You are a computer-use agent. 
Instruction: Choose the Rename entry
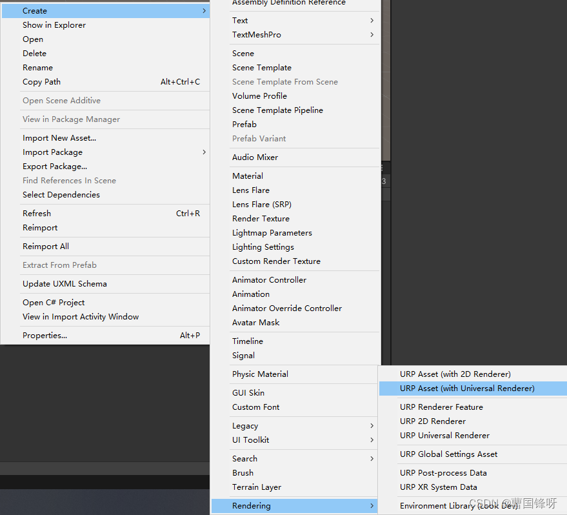pos(106,68)
